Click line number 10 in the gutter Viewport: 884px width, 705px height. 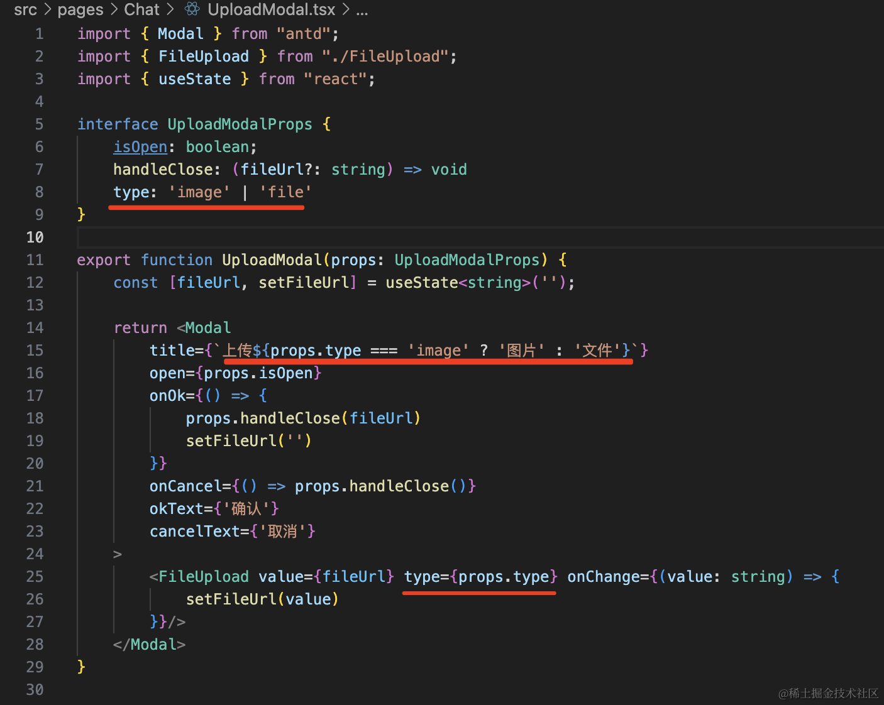[35, 238]
